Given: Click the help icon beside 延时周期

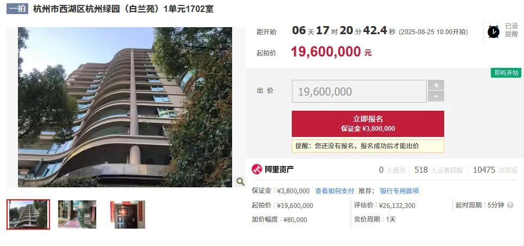Looking at the screenshot, I should pyautogui.click(x=510, y=205).
